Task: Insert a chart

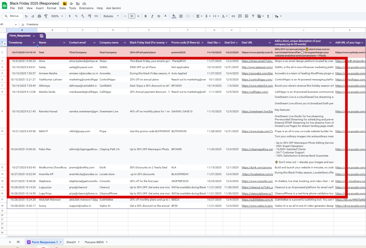Action: (246, 16)
